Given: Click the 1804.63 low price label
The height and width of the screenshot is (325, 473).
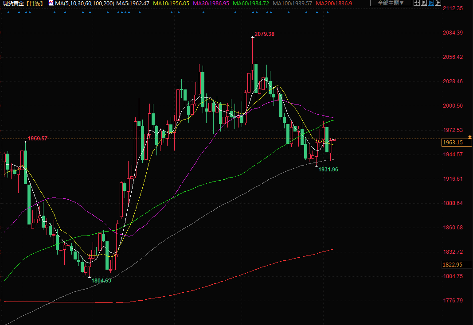Looking at the screenshot, I should pos(101,280).
